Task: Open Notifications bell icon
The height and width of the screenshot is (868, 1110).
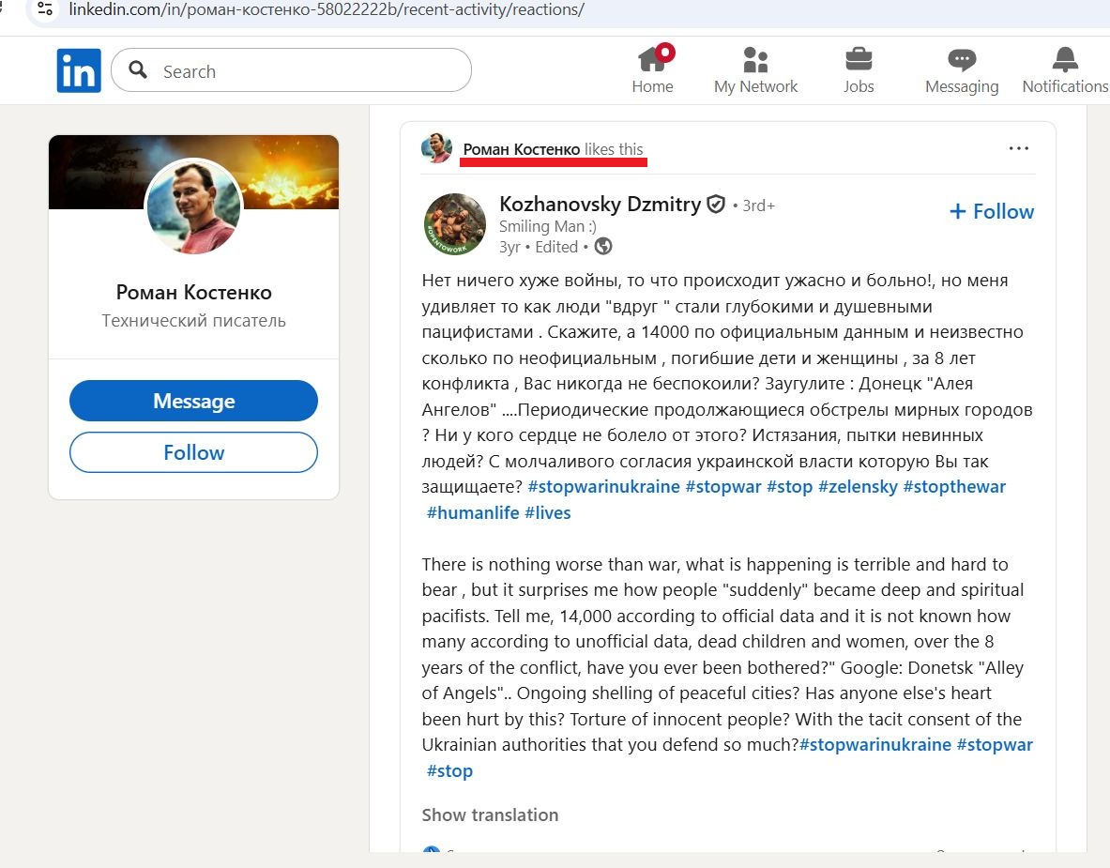Action: click(x=1065, y=60)
